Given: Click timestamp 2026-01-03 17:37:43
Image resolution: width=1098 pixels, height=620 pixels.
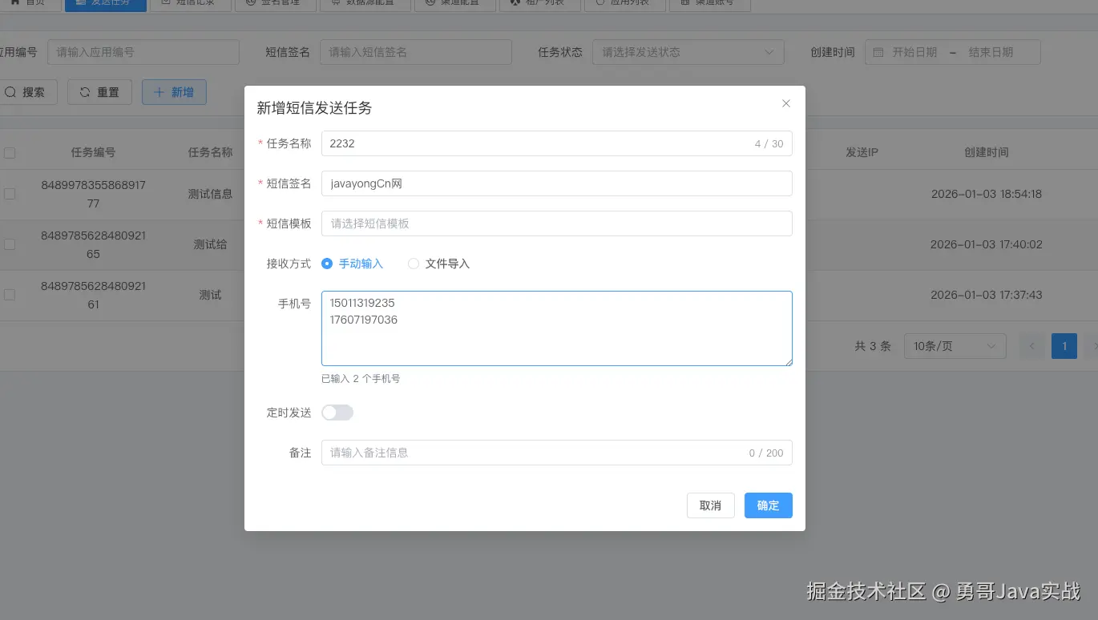Looking at the screenshot, I should (x=987, y=295).
